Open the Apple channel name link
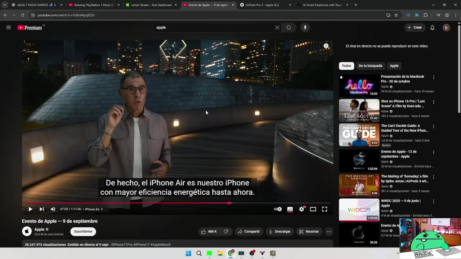 [39, 230]
